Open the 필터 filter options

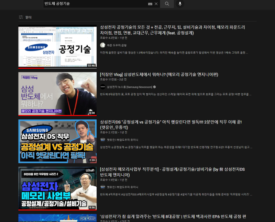click(25, 17)
